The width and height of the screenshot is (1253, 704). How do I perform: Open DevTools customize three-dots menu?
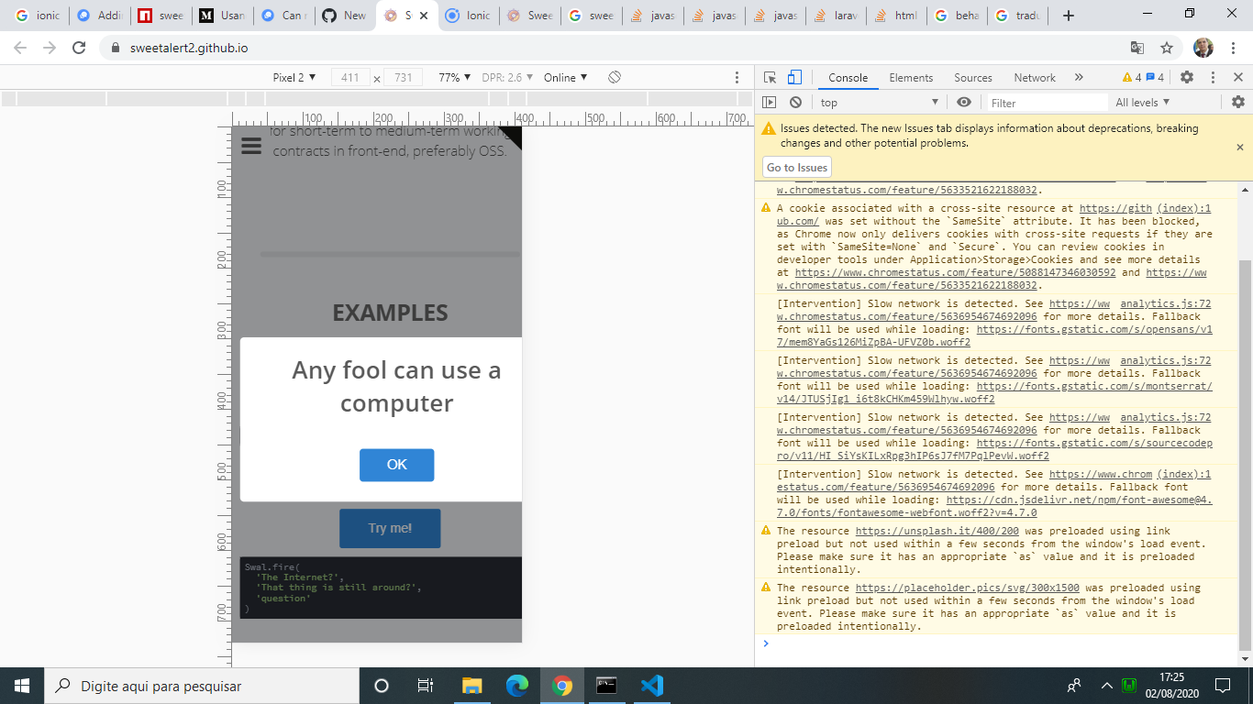click(1213, 78)
